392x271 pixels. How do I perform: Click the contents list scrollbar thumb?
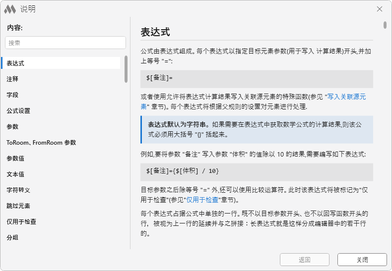[126, 69]
